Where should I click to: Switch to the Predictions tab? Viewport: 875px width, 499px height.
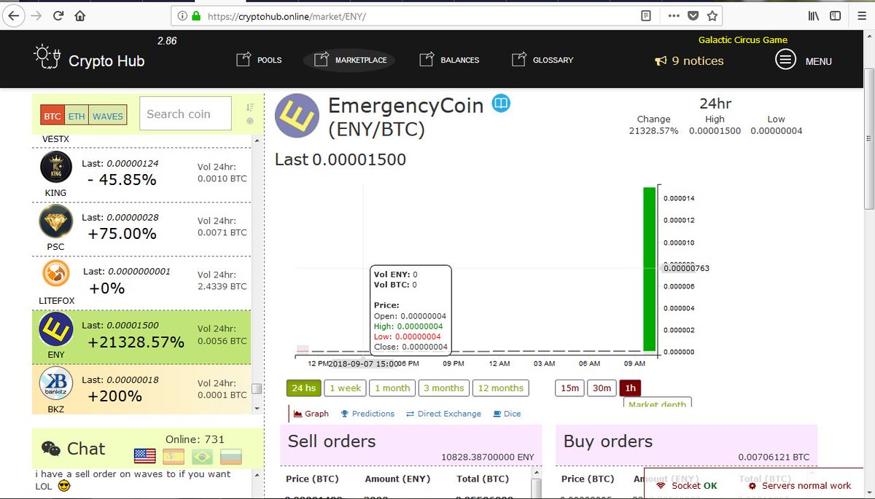tap(367, 414)
